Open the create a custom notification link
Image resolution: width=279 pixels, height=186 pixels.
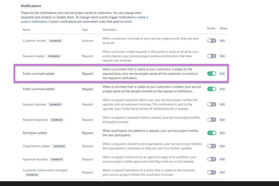(84, 19)
